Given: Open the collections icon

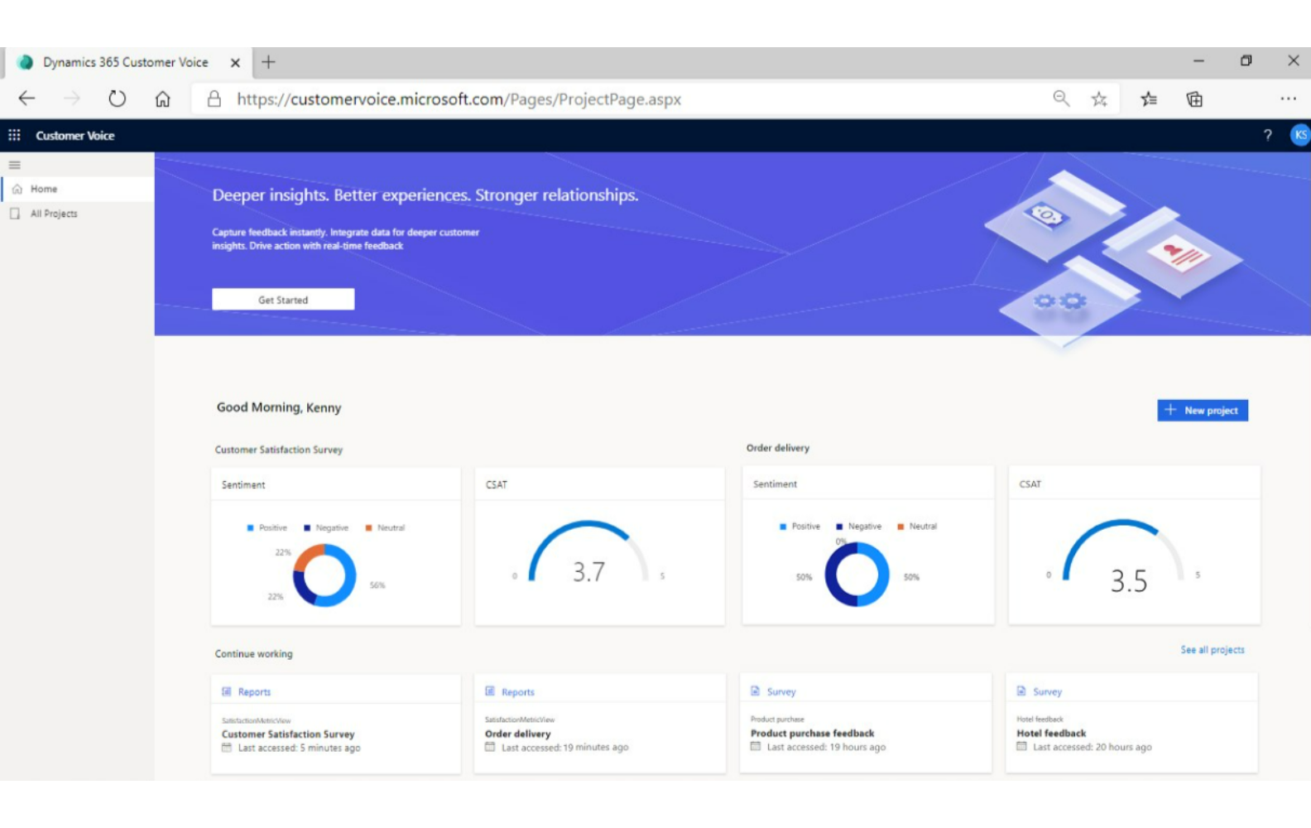Looking at the screenshot, I should pyautogui.click(x=1194, y=99).
